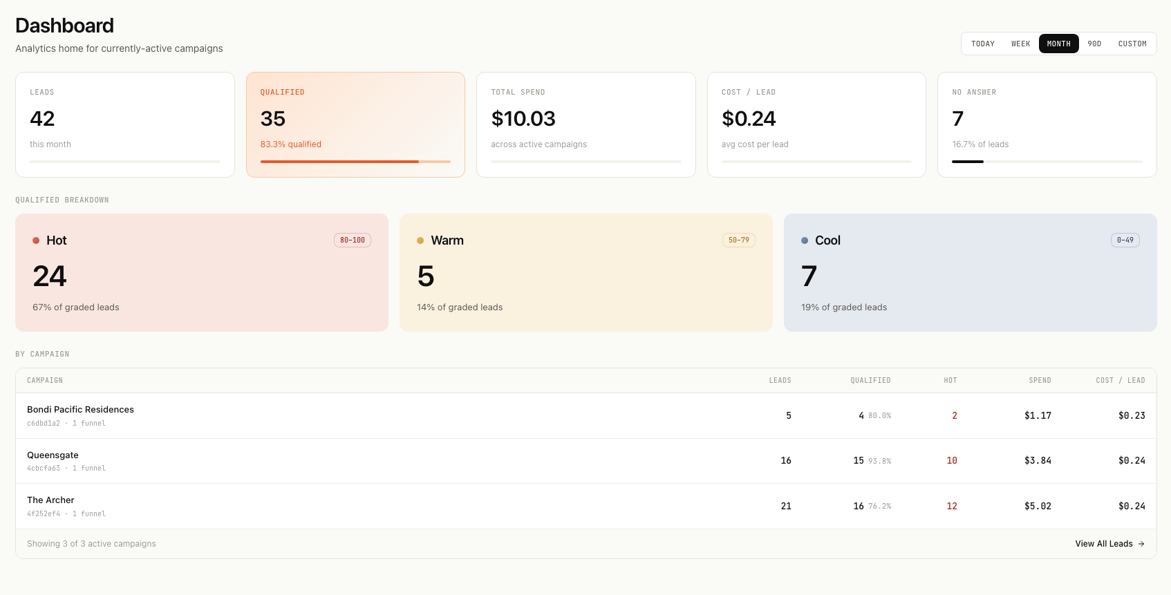Click the Hot leads count 24
The image size is (1171, 595).
(x=50, y=276)
